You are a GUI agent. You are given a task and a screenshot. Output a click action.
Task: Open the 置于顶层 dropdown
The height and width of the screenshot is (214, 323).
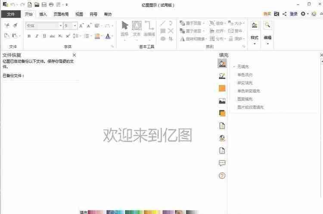coord(192,23)
